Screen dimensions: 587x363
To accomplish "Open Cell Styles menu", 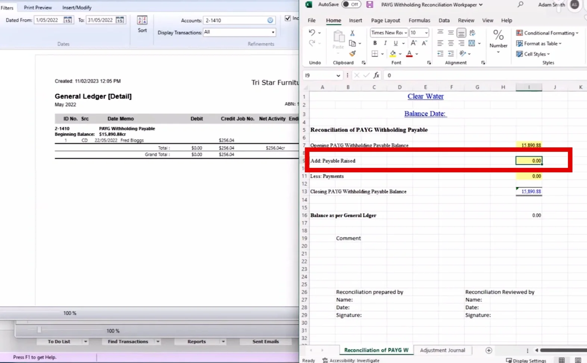I will tap(533, 54).
